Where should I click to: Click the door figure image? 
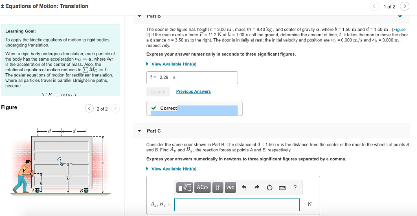[61, 163]
